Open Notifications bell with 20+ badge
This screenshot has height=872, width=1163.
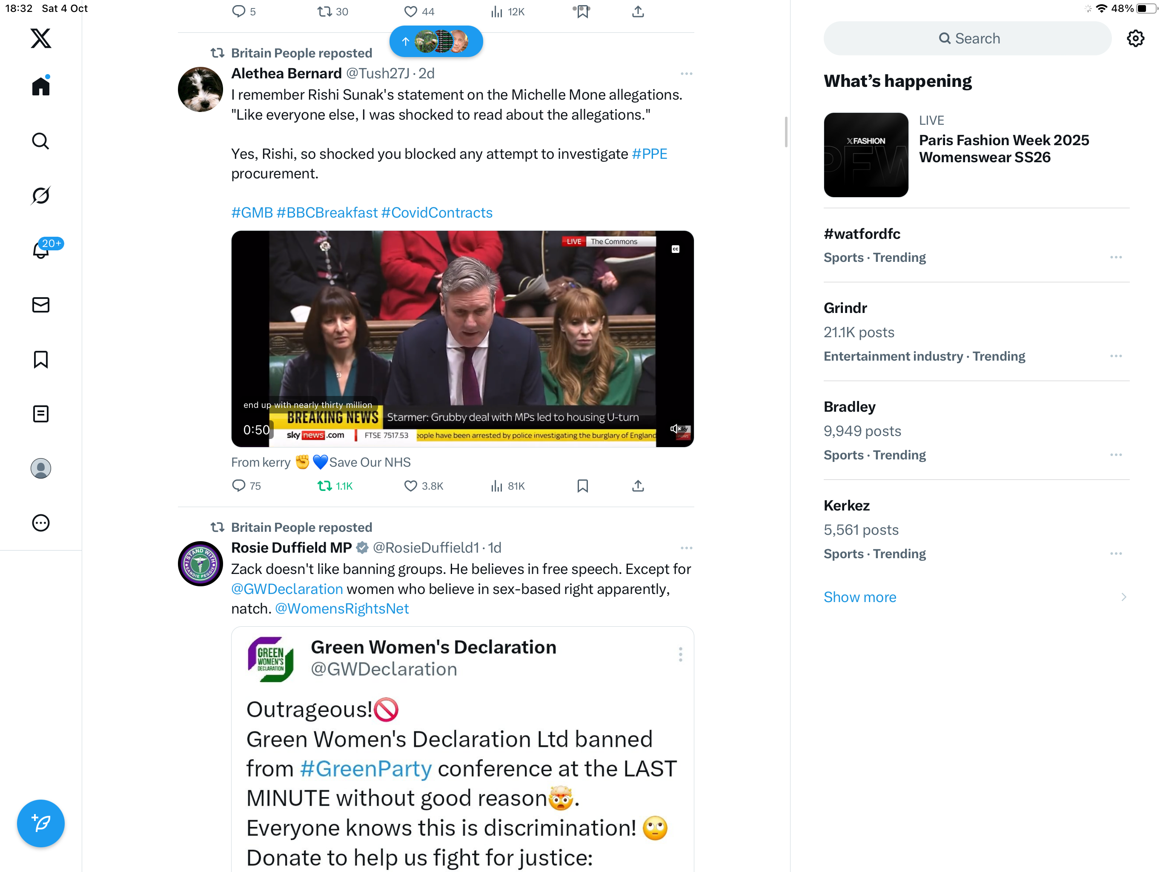pyautogui.click(x=40, y=250)
